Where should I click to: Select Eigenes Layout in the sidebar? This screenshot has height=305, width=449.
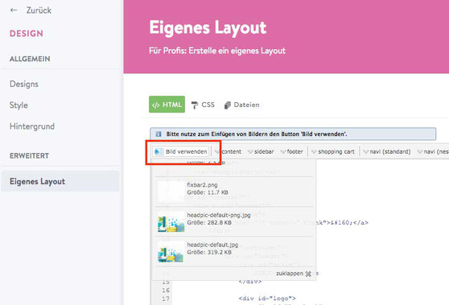click(60, 181)
